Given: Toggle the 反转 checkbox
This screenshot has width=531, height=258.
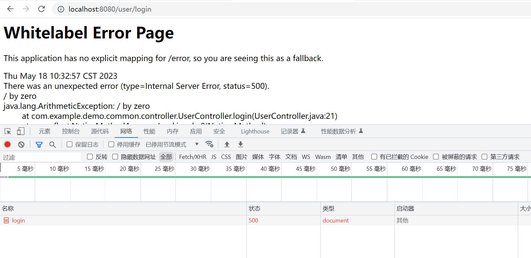Looking at the screenshot, I should coord(90,157).
